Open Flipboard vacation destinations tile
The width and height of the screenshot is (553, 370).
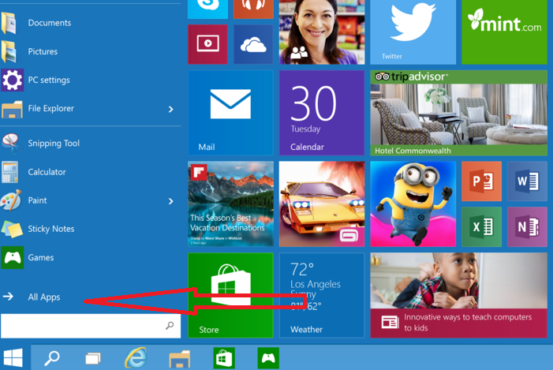(230, 204)
